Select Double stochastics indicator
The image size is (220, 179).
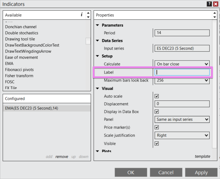point(22,33)
